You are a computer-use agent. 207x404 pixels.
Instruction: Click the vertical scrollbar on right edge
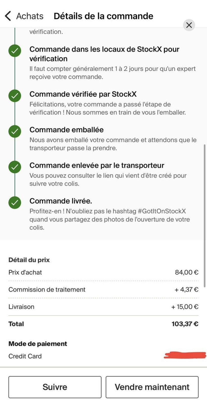(205, 216)
